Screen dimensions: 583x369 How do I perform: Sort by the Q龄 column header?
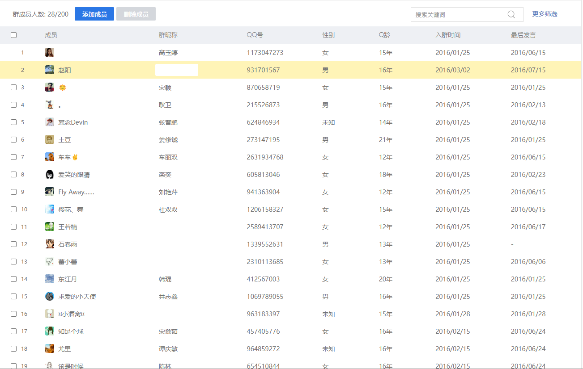pos(384,35)
